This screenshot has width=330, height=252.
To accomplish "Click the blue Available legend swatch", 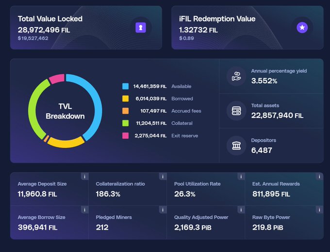I will (x=125, y=86).
